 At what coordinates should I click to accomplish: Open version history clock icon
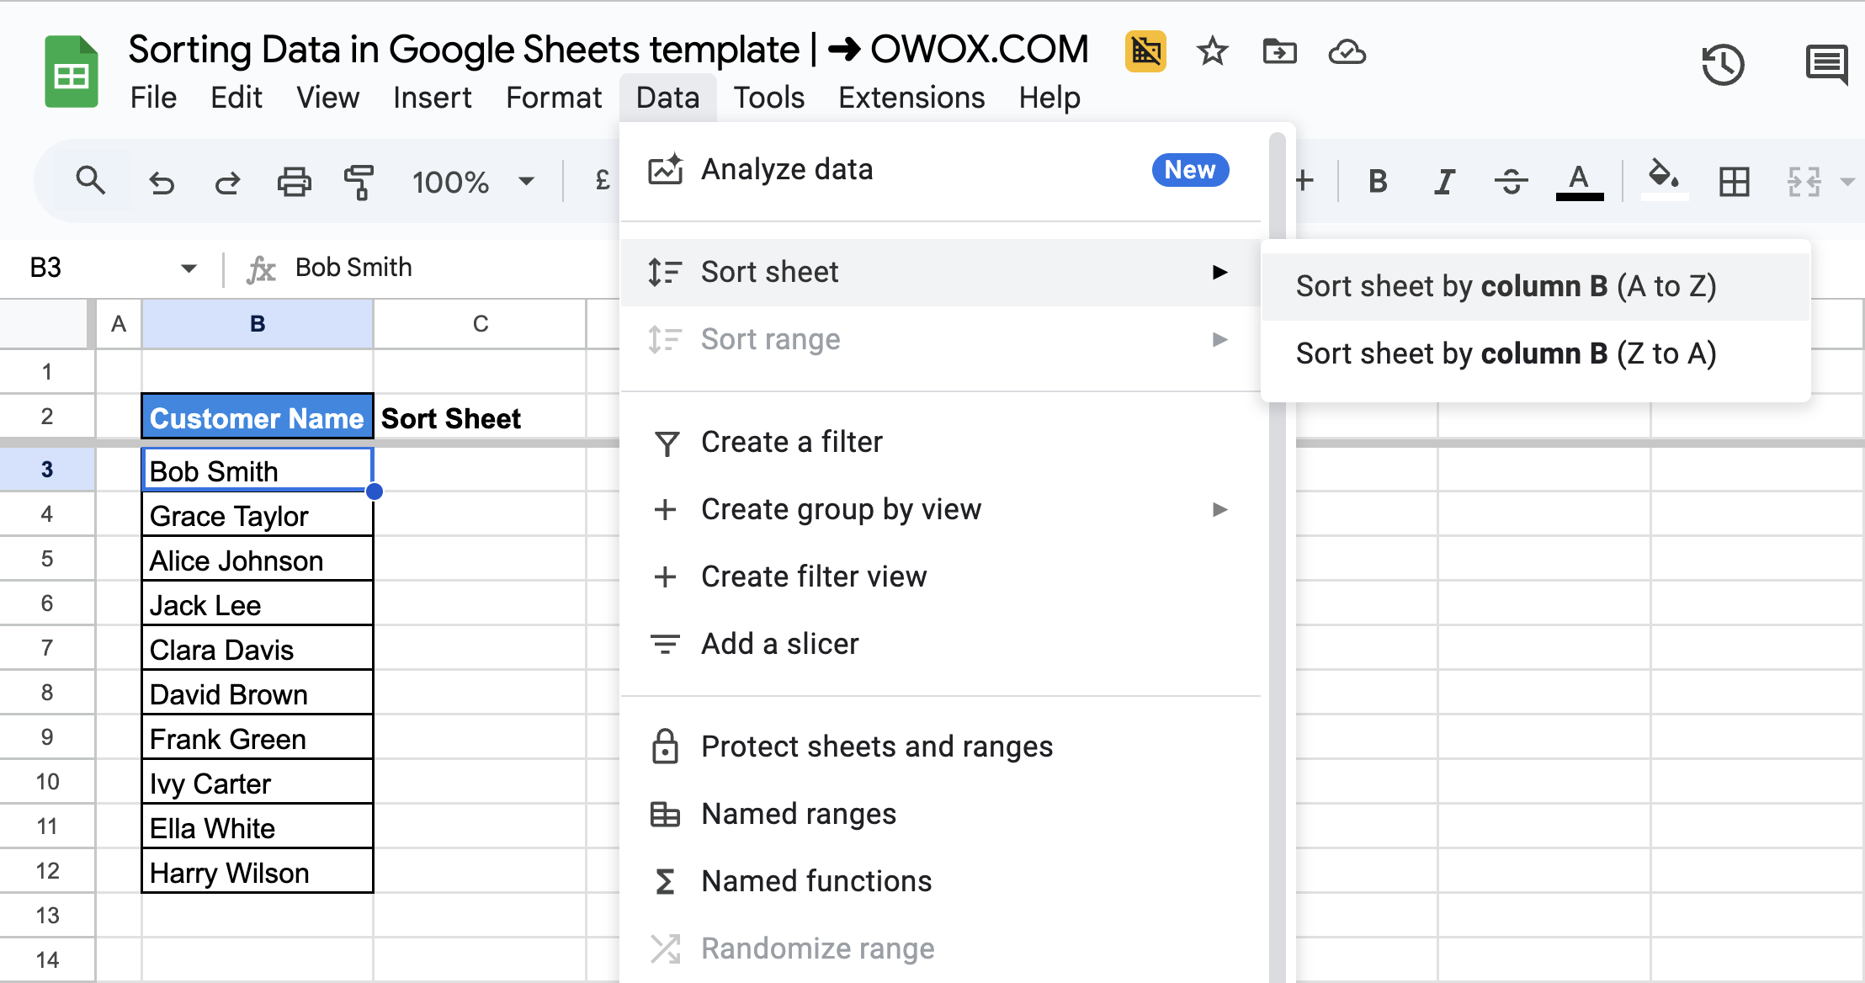pyautogui.click(x=1723, y=64)
